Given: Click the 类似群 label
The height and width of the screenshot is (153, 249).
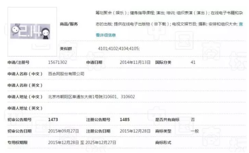Looking at the screenshot, I should click(66, 49).
